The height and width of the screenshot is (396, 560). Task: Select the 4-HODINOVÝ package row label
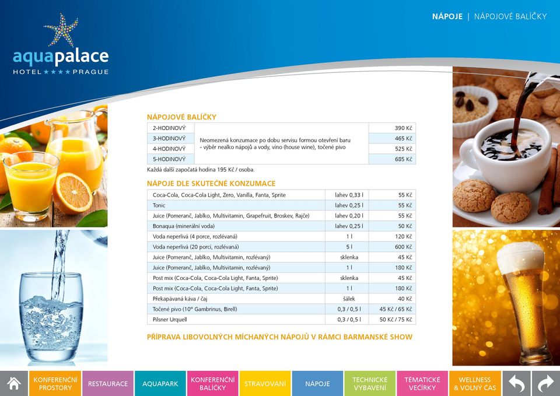pyautogui.click(x=171, y=149)
